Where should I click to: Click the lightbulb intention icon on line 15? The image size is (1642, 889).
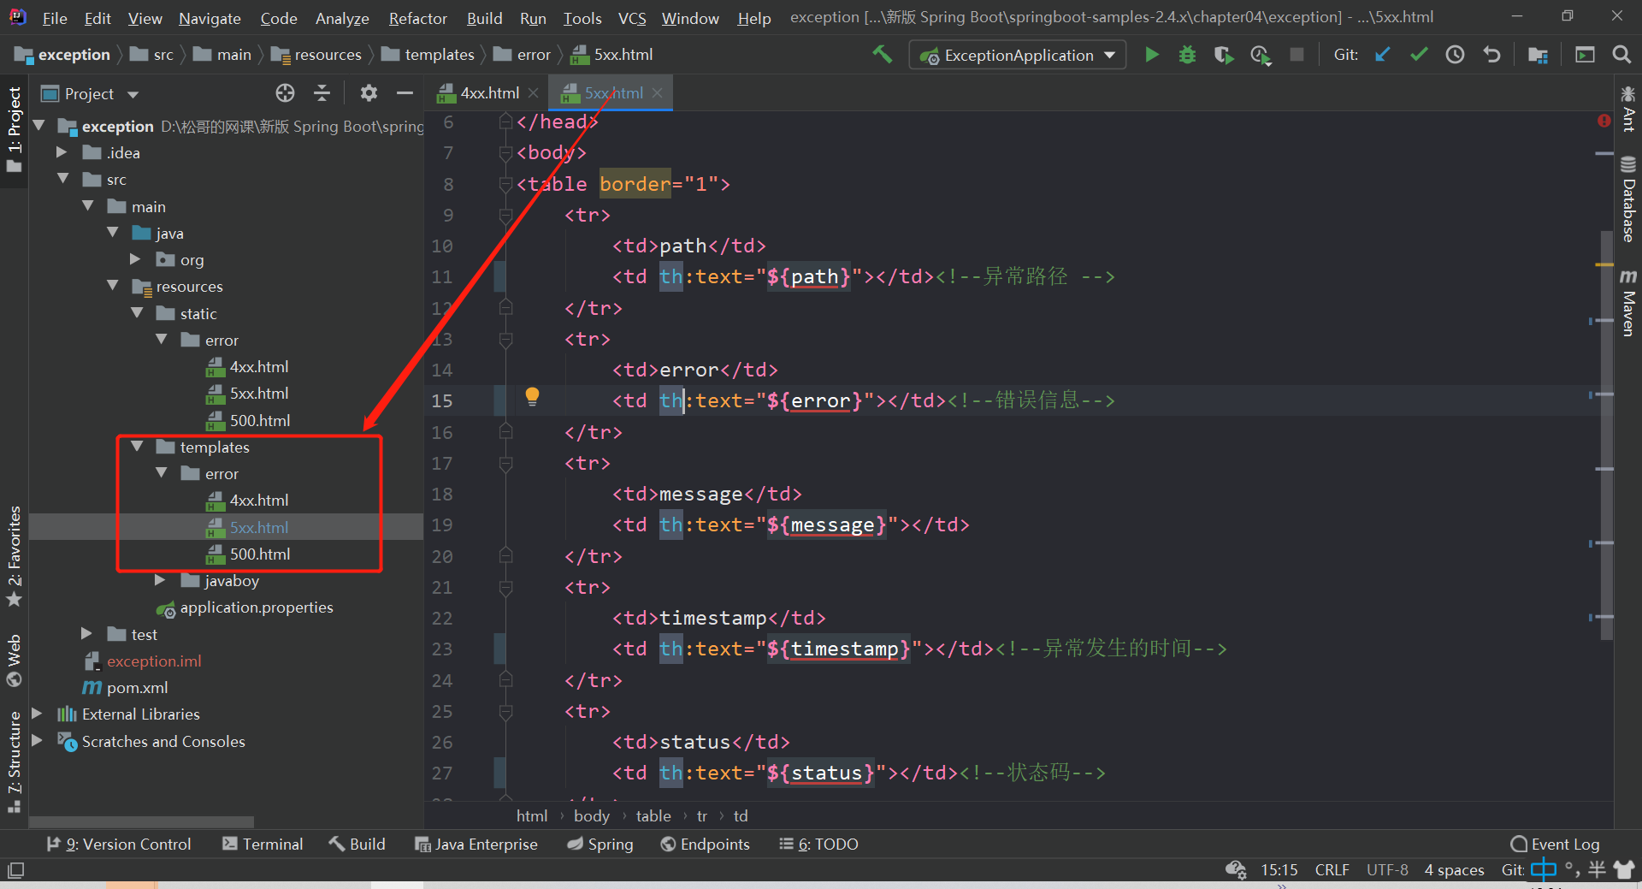(532, 396)
